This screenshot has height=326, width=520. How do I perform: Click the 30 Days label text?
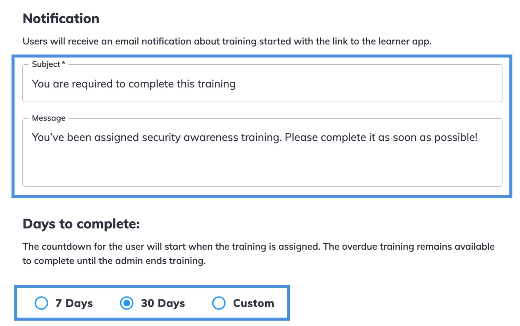[x=163, y=303]
